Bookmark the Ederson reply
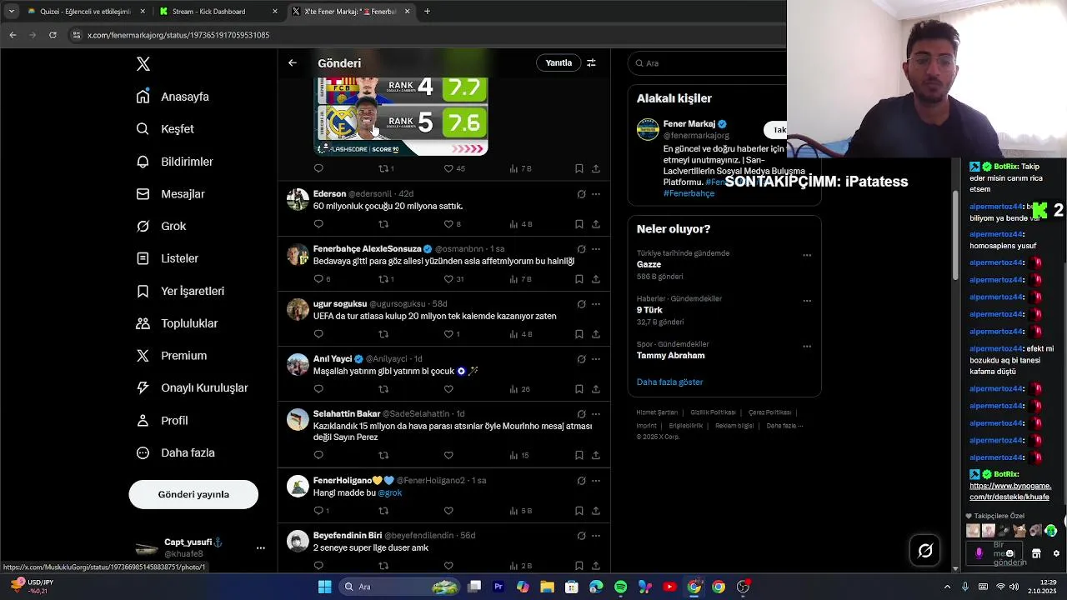The image size is (1067, 600). (579, 224)
